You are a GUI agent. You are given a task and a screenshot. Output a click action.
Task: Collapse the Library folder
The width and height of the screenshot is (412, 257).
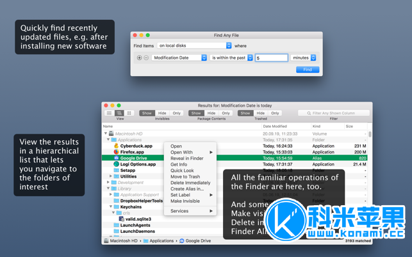point(108,189)
